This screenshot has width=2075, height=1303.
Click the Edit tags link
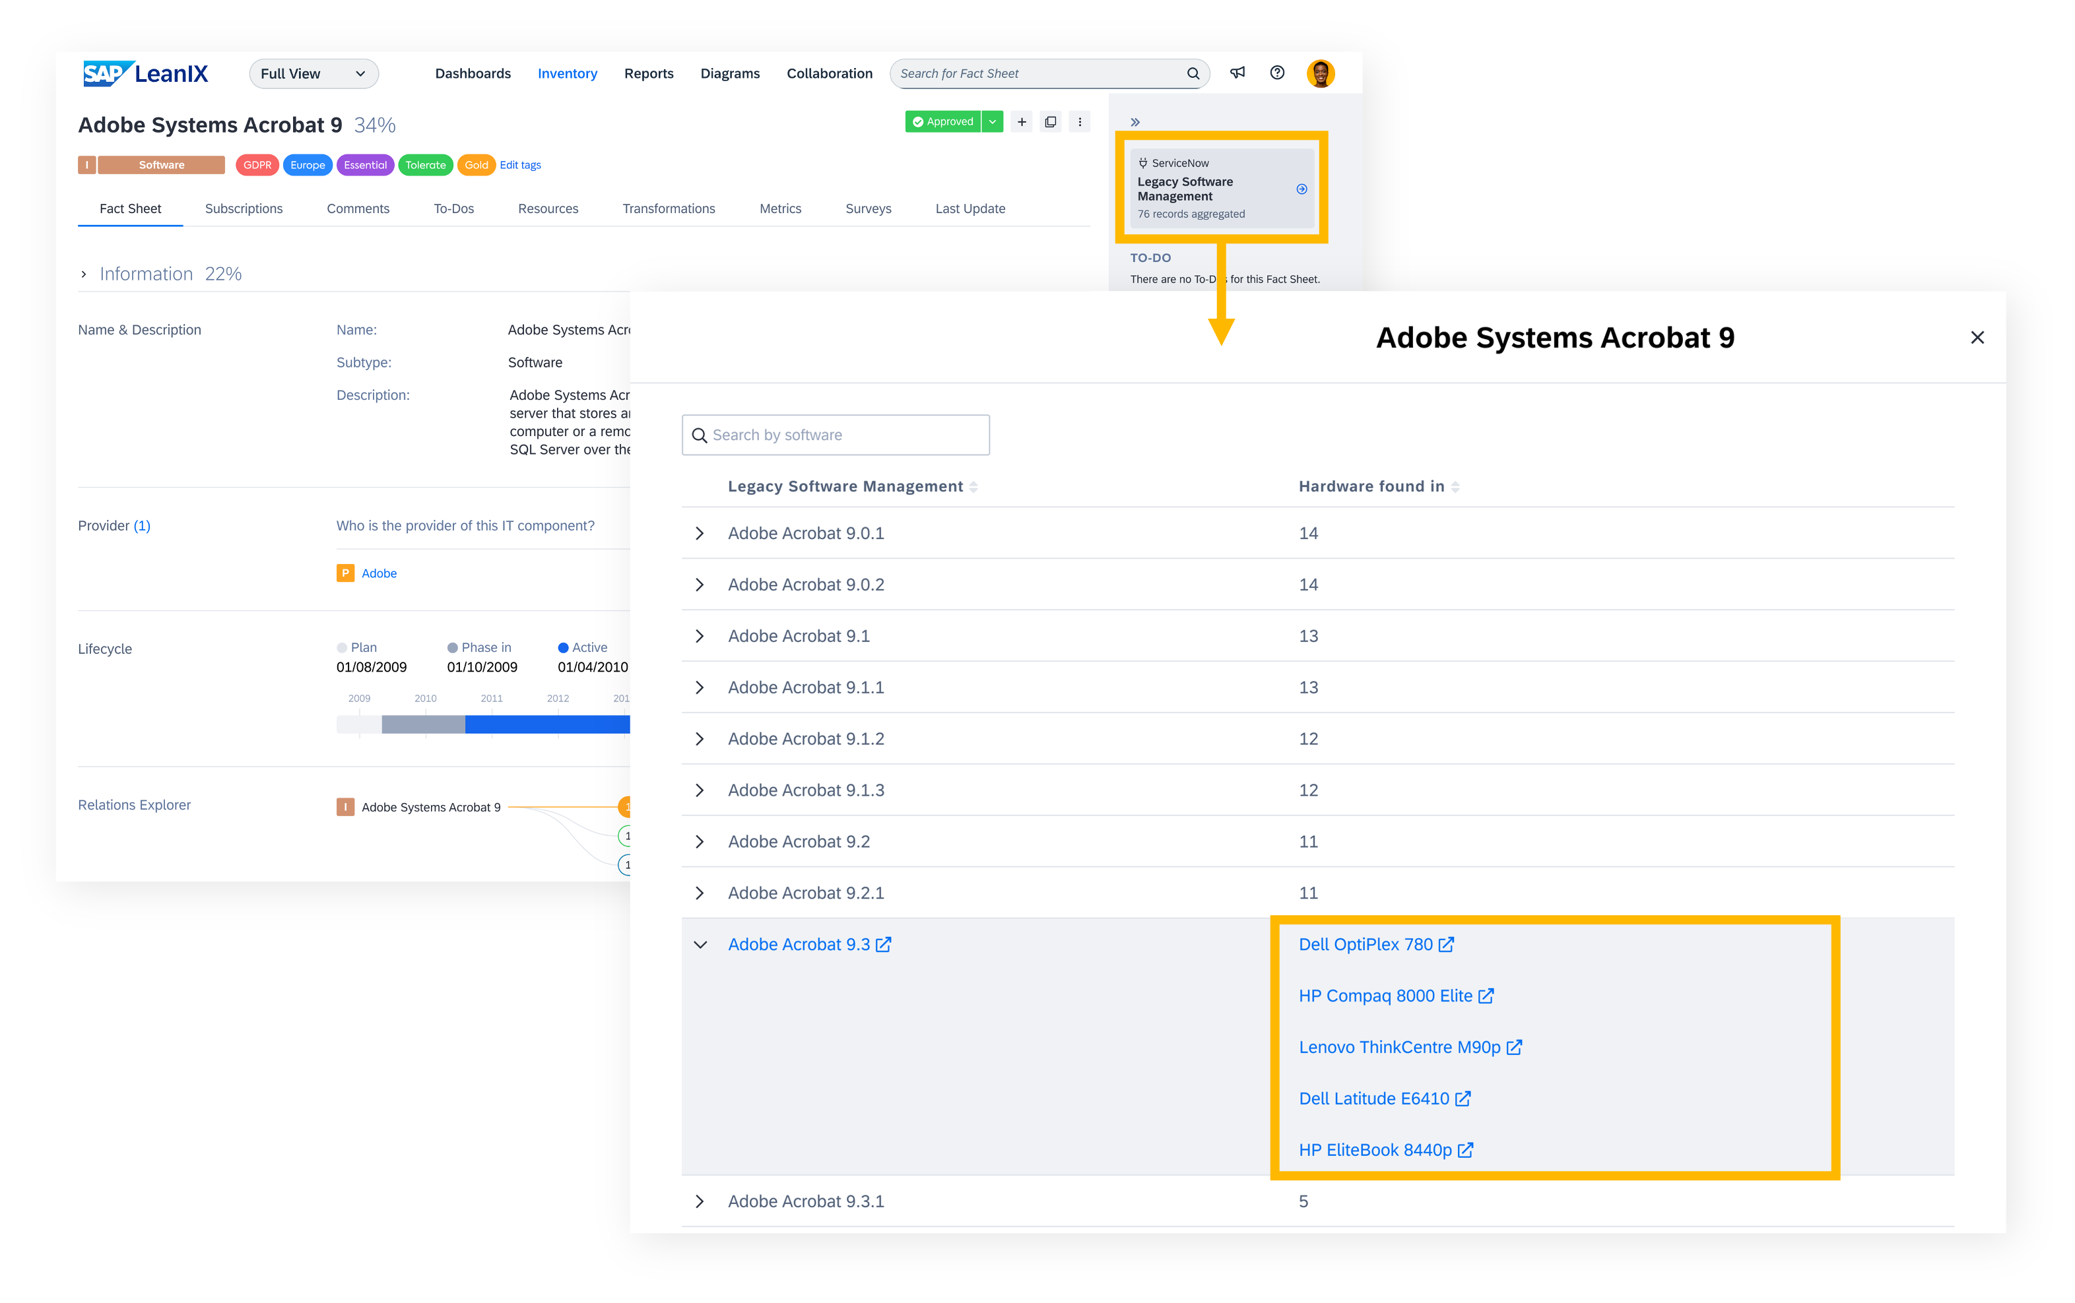[521, 164]
